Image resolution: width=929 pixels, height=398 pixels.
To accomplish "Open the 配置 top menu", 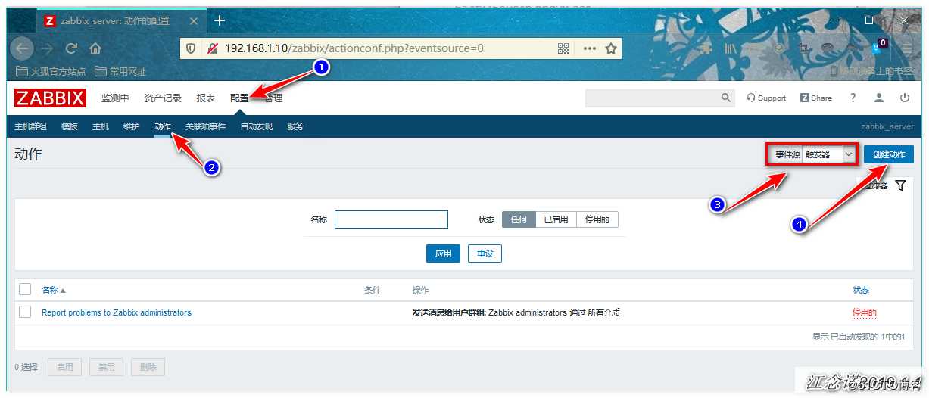I will click(x=239, y=98).
